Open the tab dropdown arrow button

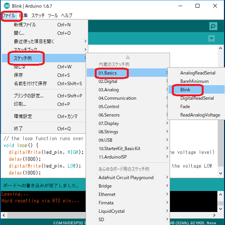(211, 38)
